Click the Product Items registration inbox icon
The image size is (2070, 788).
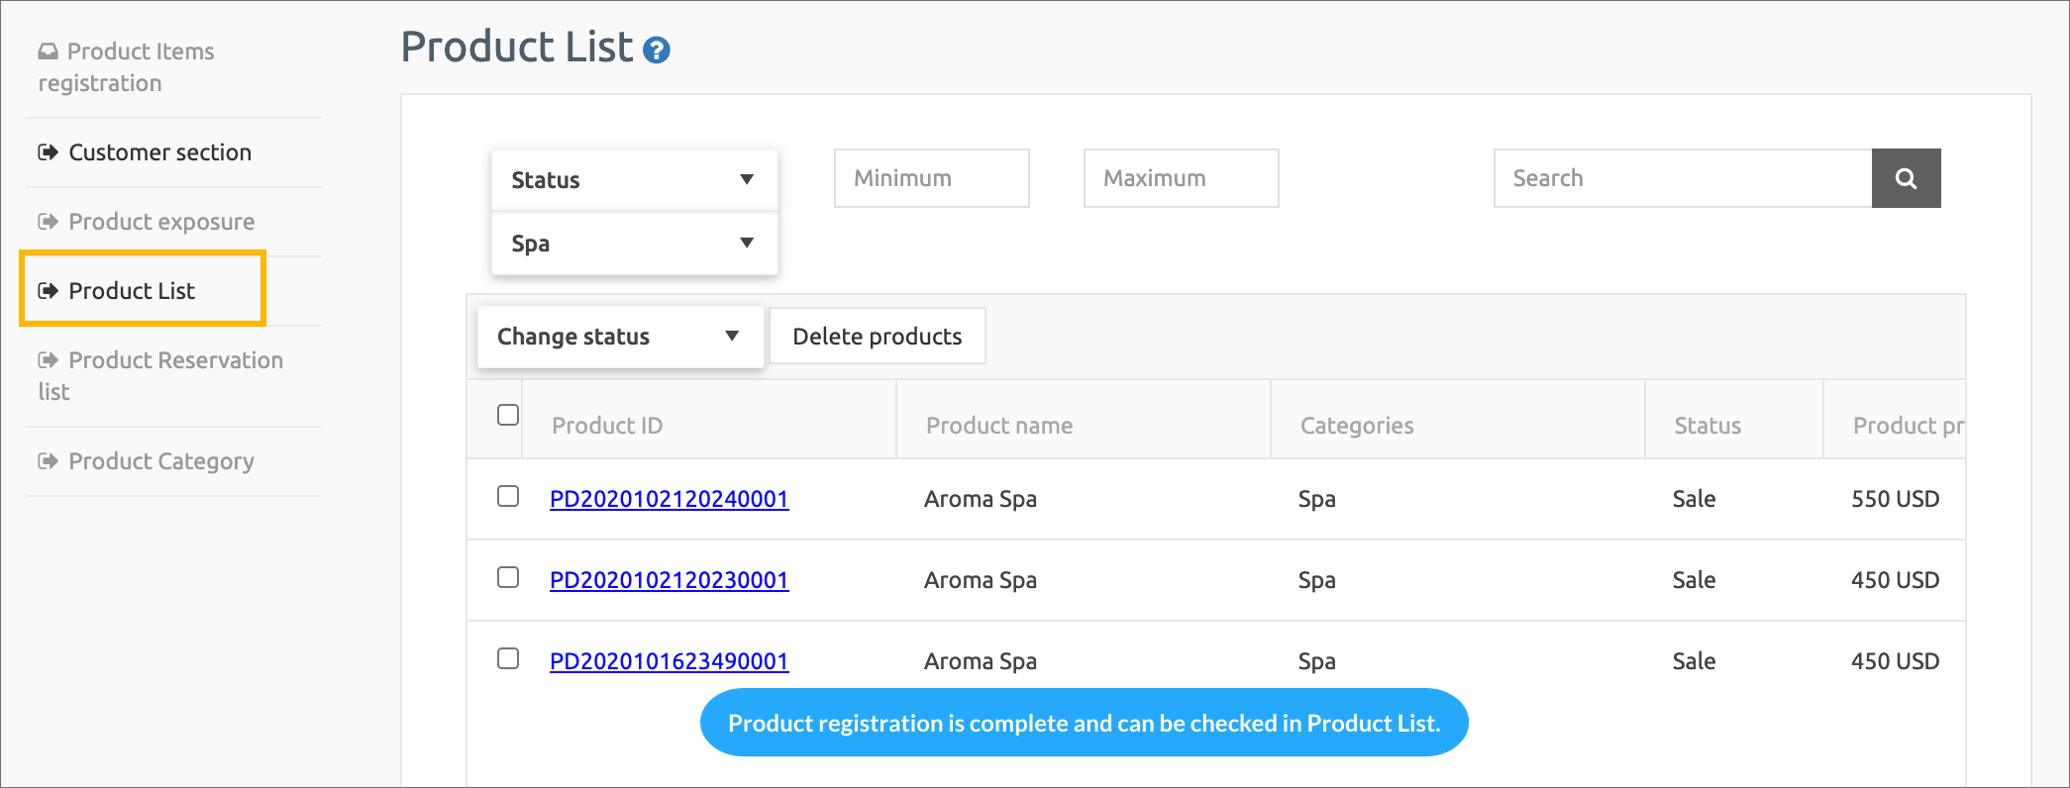click(48, 51)
